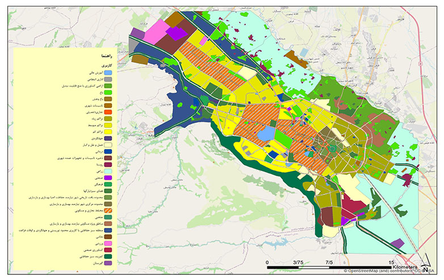
Task: Select the bright green باغ legend symbol
Action: pyautogui.click(x=108, y=92)
